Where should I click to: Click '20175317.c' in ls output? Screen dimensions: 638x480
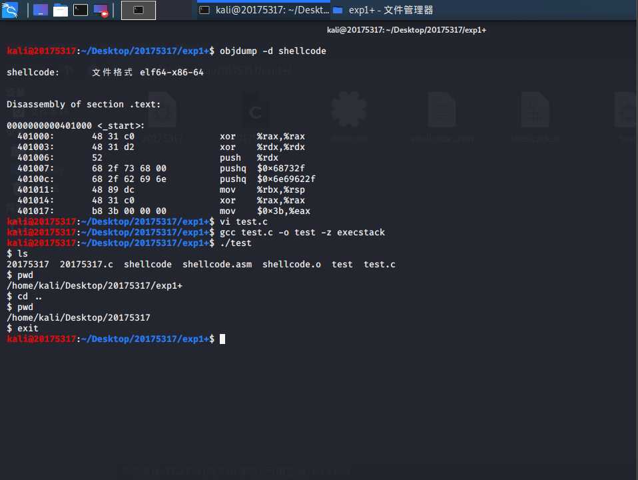pyautogui.click(x=87, y=265)
